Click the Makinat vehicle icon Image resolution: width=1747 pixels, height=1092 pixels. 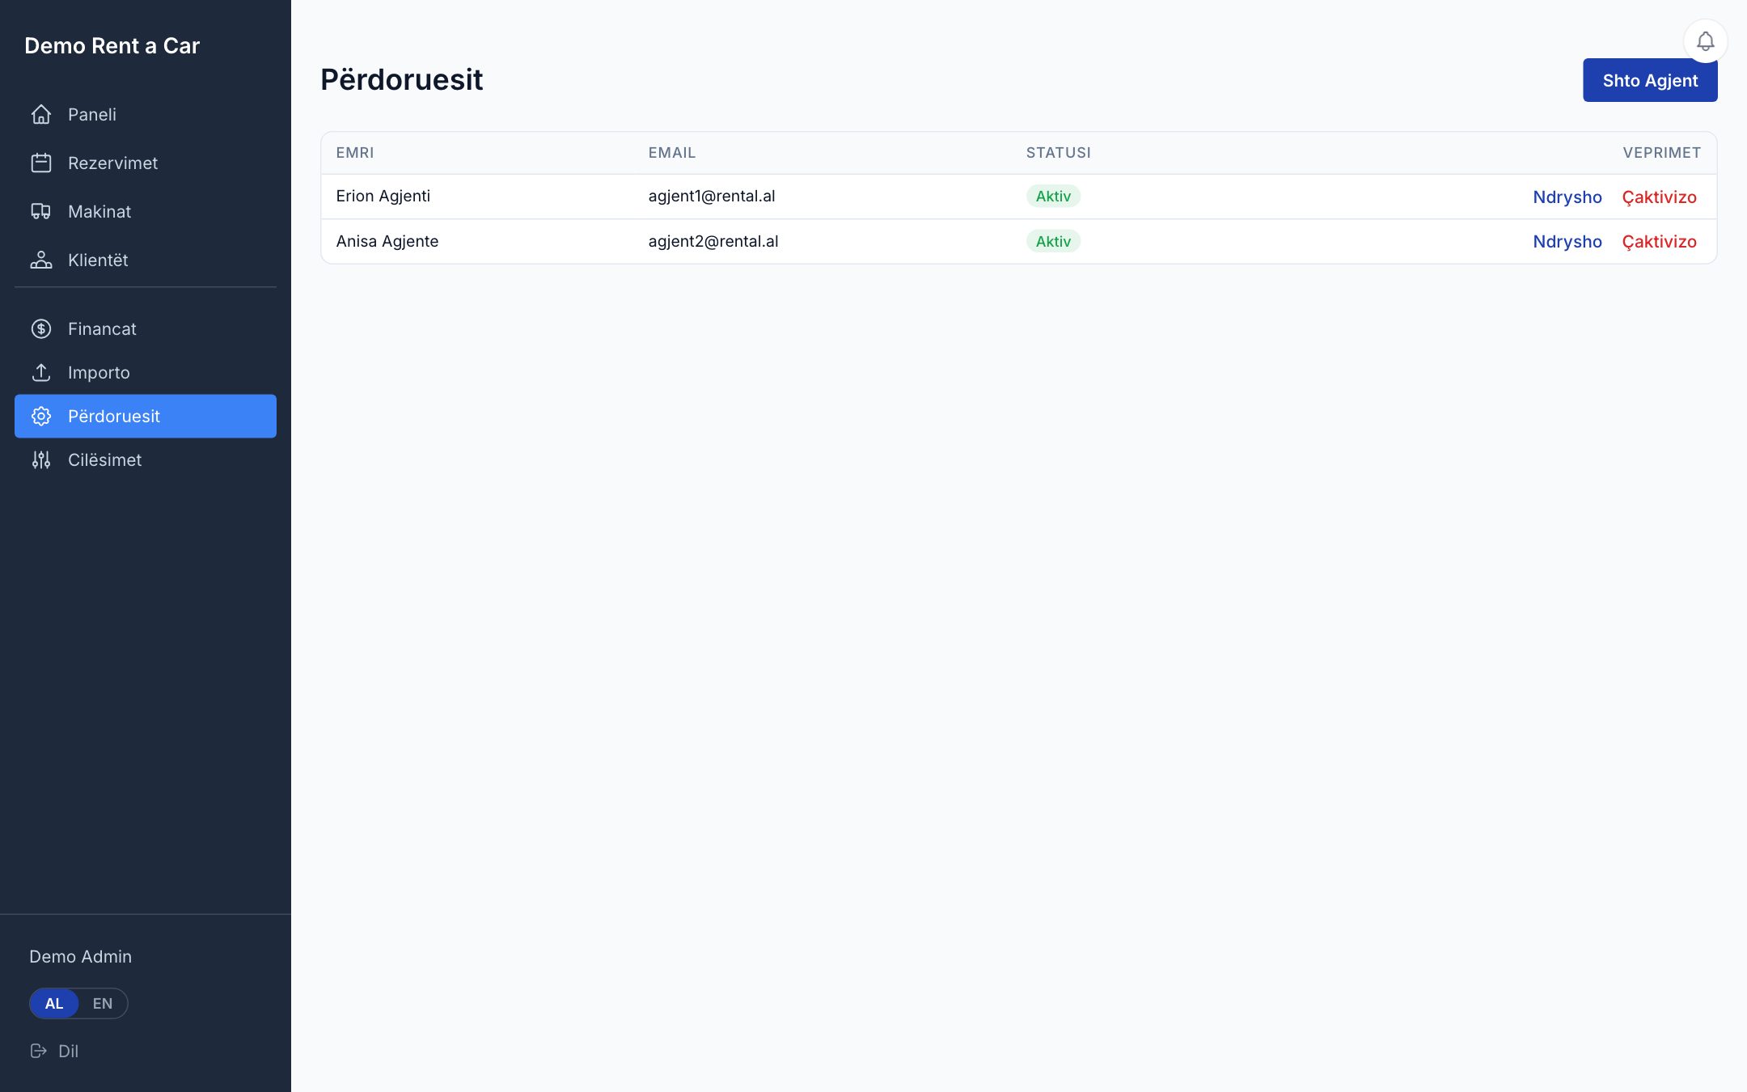point(41,211)
